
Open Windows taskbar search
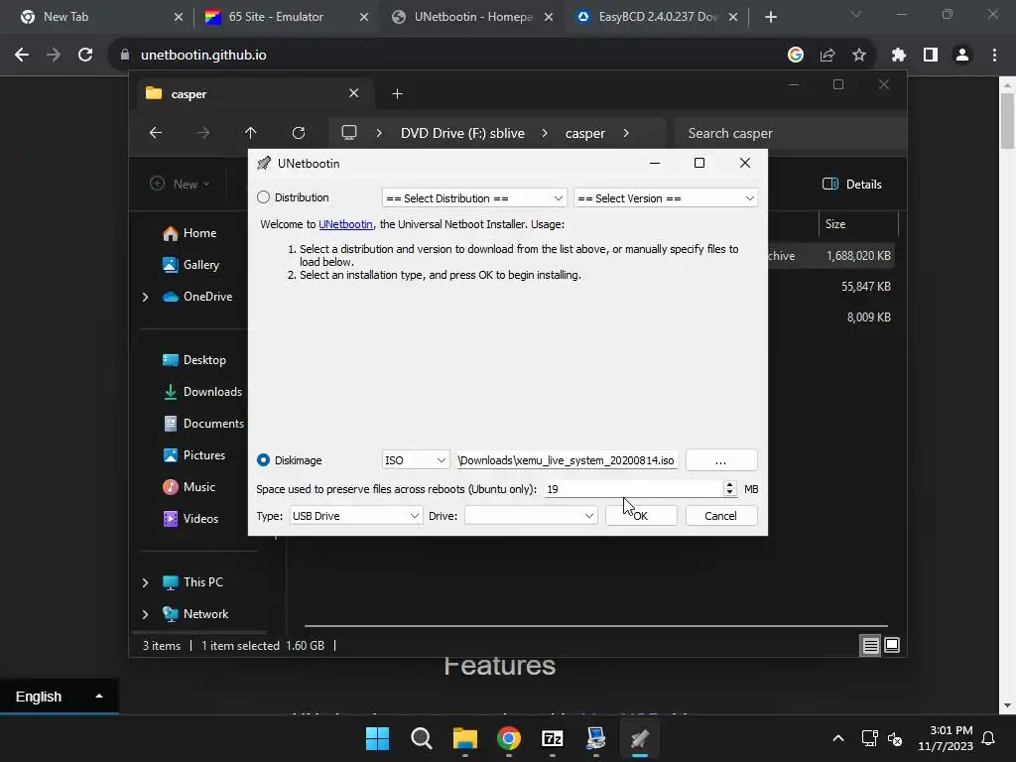[421, 738]
